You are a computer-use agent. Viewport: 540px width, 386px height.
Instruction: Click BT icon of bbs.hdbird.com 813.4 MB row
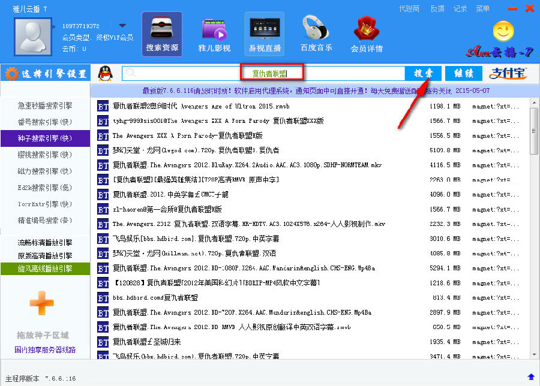pos(103,298)
